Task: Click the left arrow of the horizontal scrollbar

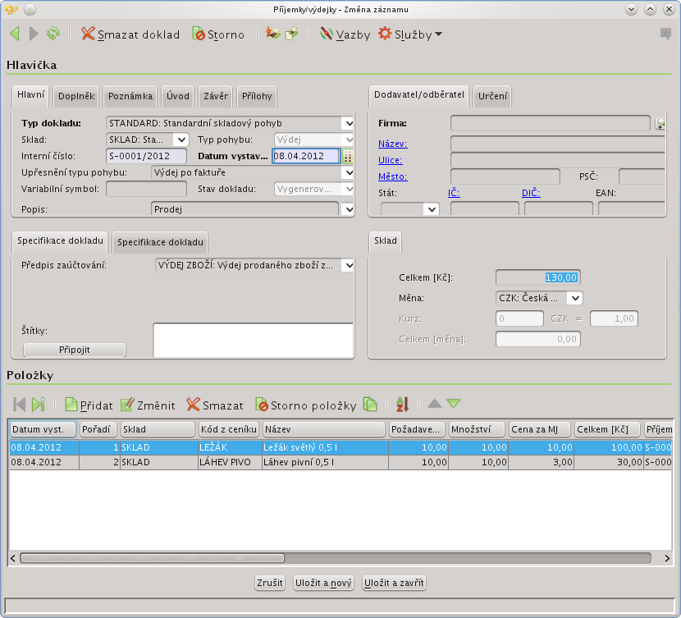Action: pos(13,558)
